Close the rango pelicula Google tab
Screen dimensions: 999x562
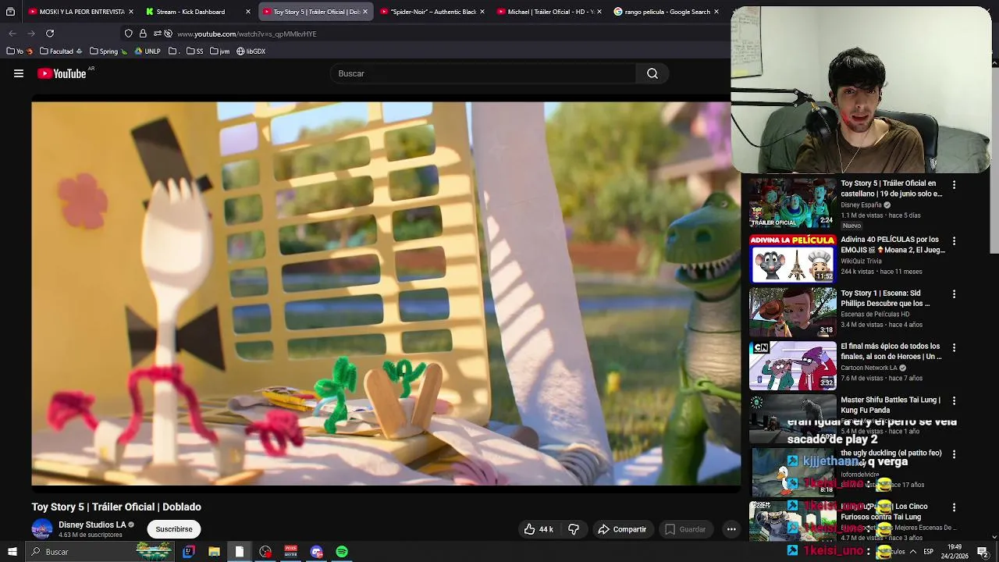(x=716, y=12)
